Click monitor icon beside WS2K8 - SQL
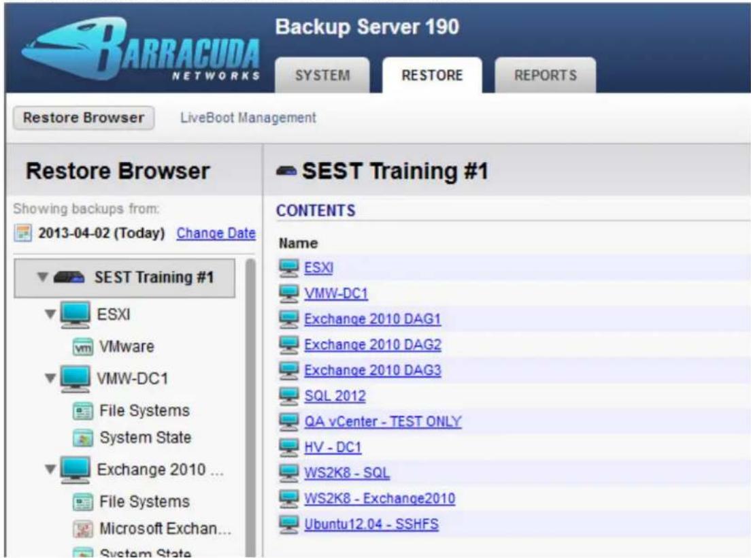This screenshot has width=751, height=558. pyautogui.click(x=289, y=473)
